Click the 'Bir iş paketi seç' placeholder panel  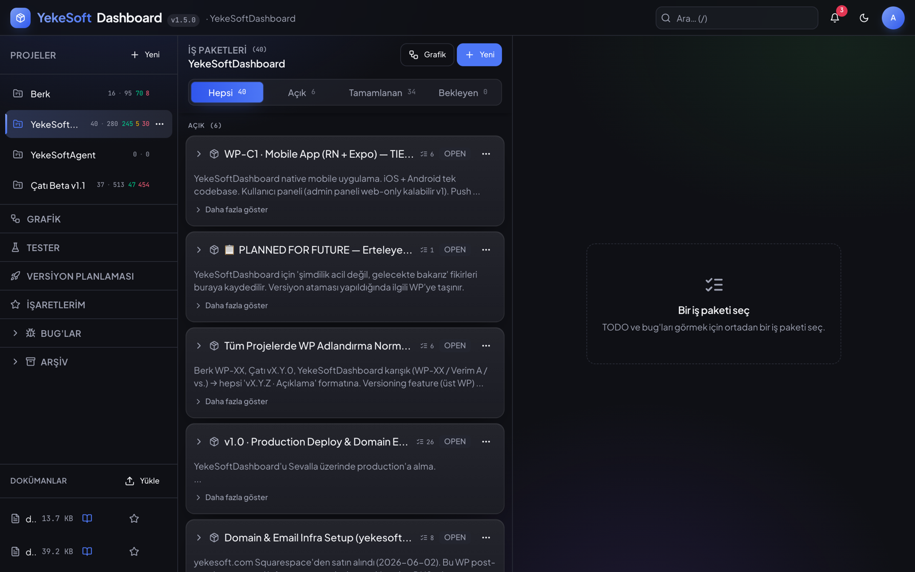pyautogui.click(x=713, y=304)
